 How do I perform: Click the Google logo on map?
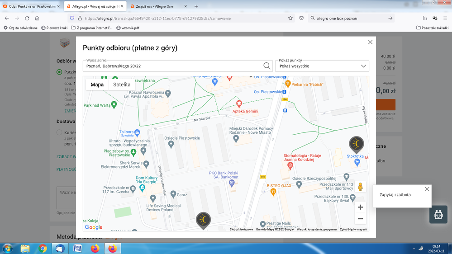click(93, 227)
